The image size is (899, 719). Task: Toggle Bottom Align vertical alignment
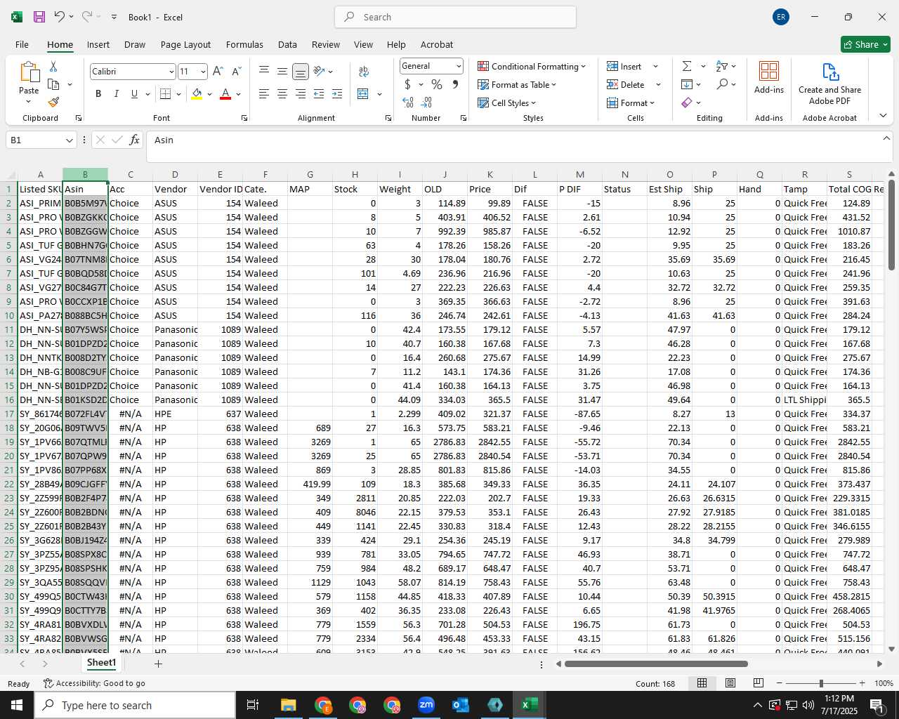pyautogui.click(x=300, y=71)
